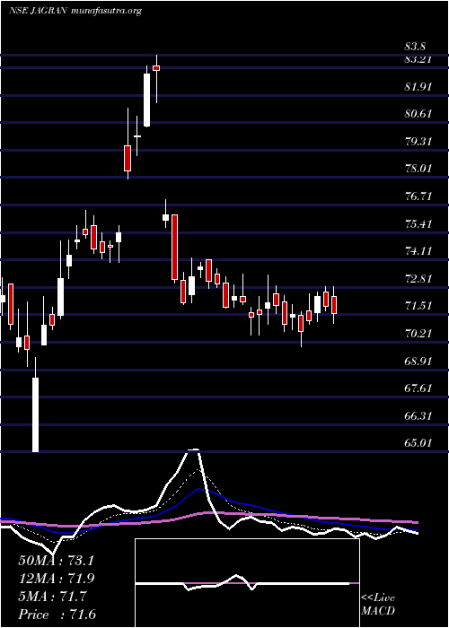
Task: Click the 5MA : 71.7 indicator text
Action: click(52, 597)
